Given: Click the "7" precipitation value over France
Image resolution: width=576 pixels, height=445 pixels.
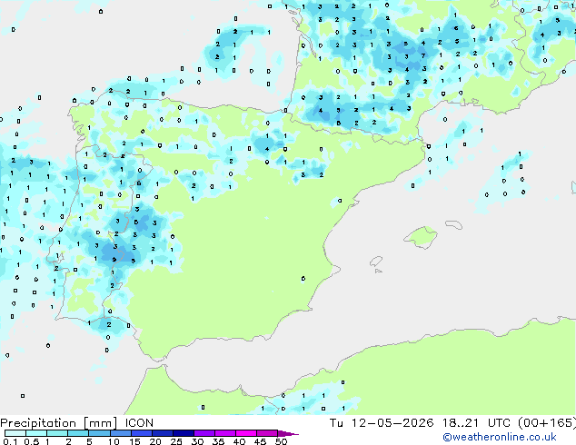Looking at the screenshot, I should point(423,55).
